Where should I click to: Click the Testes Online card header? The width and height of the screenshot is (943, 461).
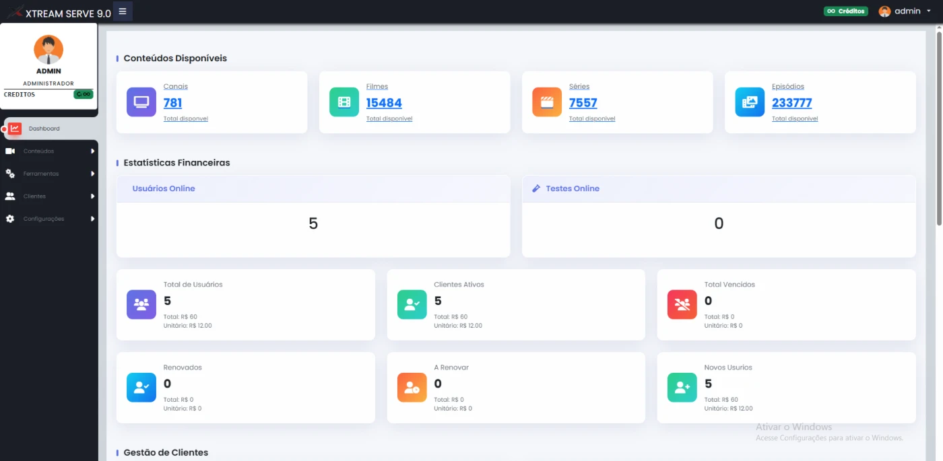[719, 188]
